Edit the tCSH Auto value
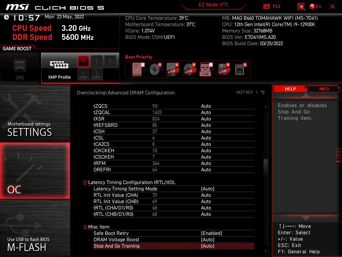 click(x=206, y=131)
